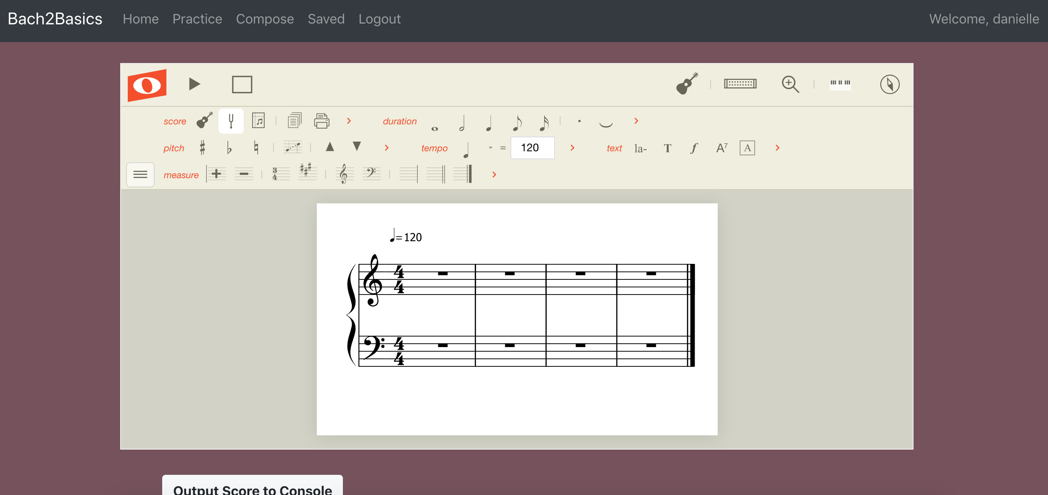
Task: Toggle the tie between notes
Action: click(606, 124)
